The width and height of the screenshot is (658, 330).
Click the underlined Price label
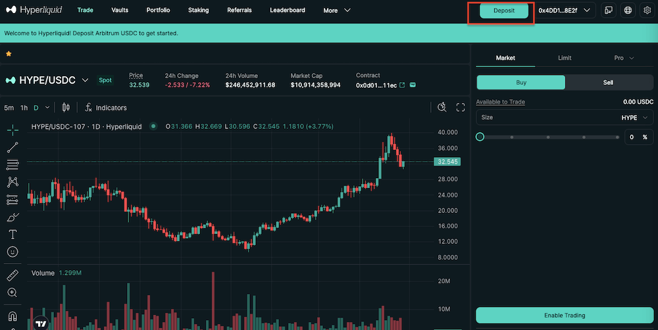pos(136,76)
